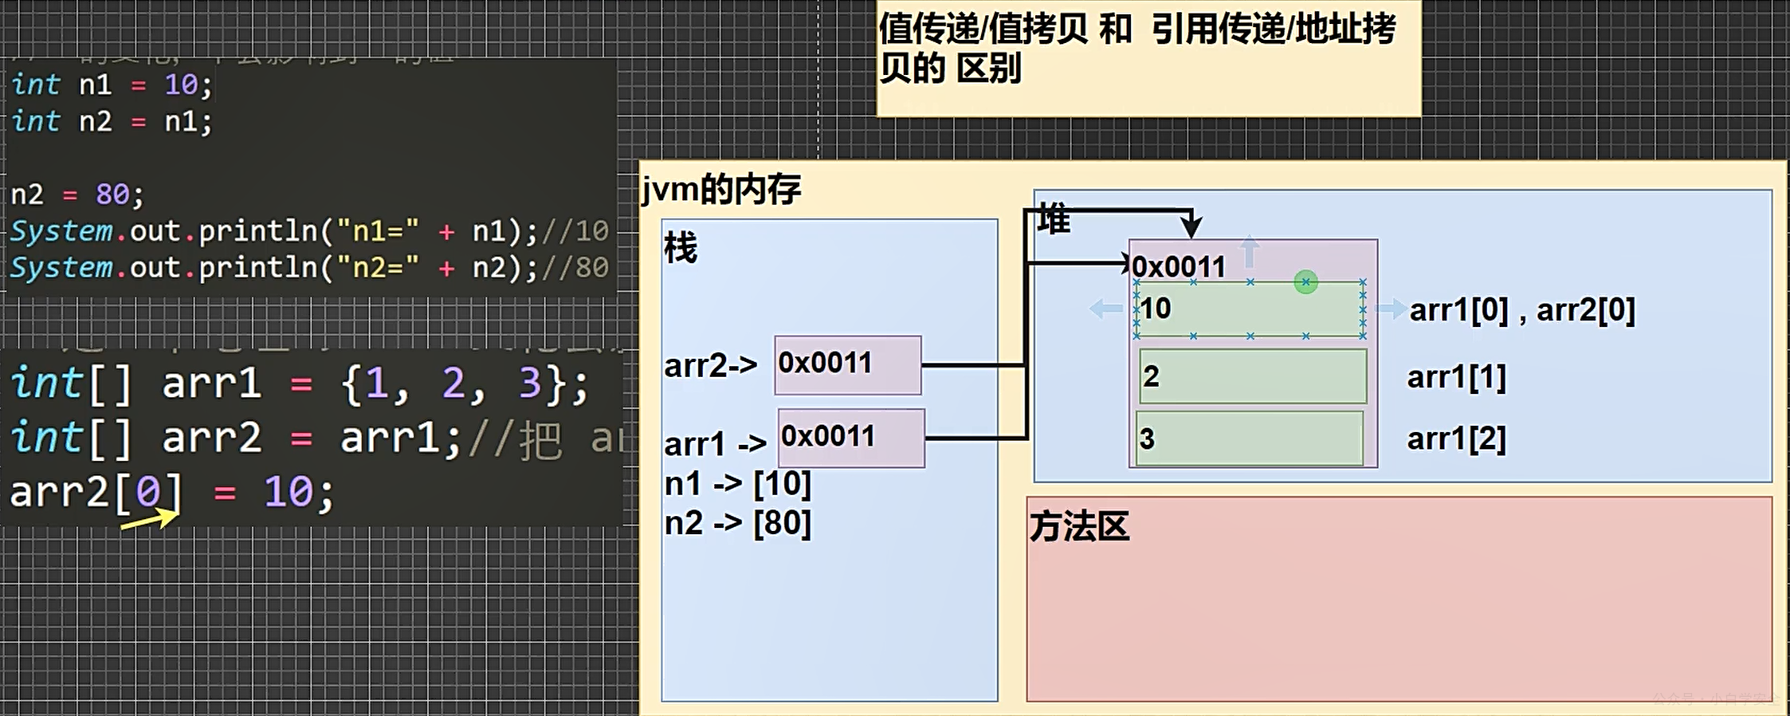
Task: Click the 'arr1[2]' label
Action: point(1457,439)
